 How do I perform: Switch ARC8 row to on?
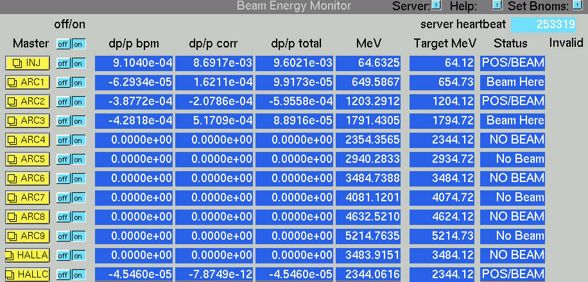[x=78, y=217]
